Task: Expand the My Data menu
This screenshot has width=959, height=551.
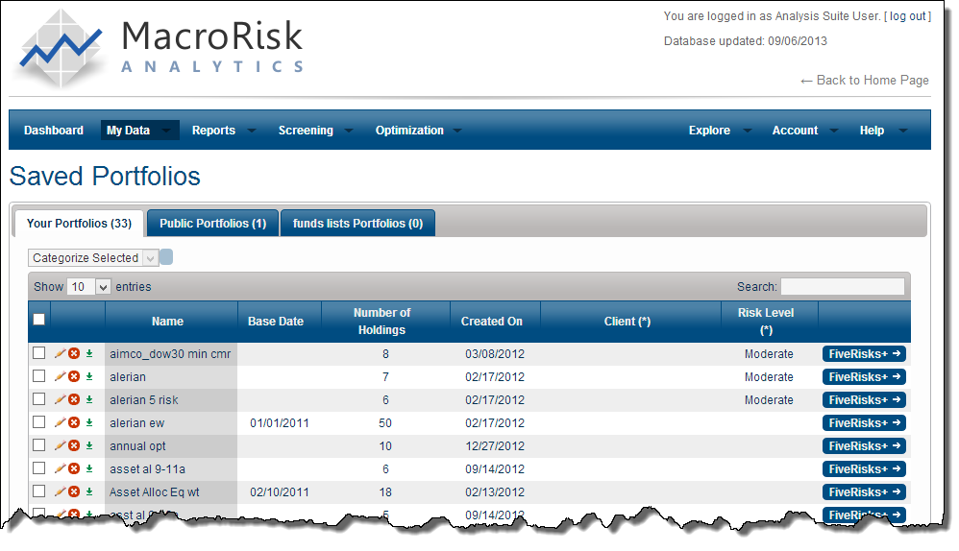Action: 140,131
